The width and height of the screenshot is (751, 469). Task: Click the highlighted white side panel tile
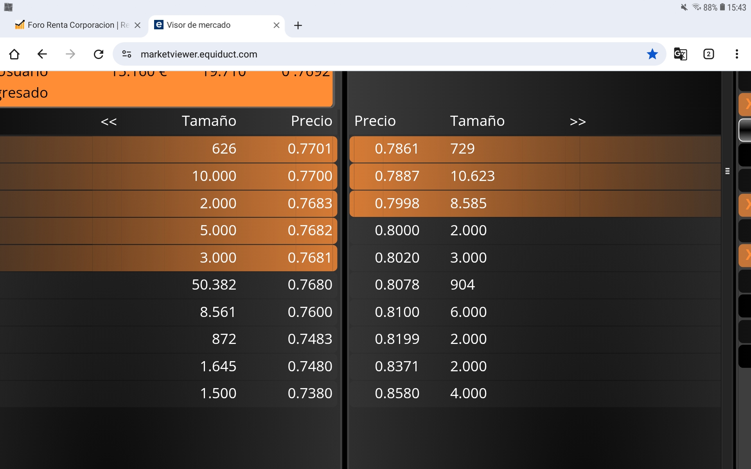pyautogui.click(x=745, y=130)
